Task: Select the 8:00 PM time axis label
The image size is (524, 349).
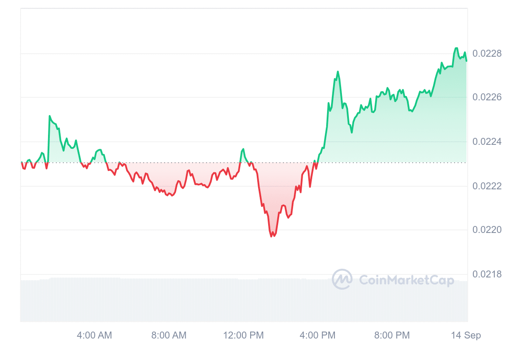Action: click(393, 335)
